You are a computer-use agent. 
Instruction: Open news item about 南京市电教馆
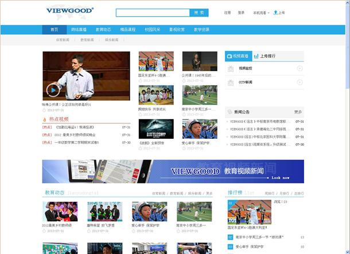click(260, 122)
